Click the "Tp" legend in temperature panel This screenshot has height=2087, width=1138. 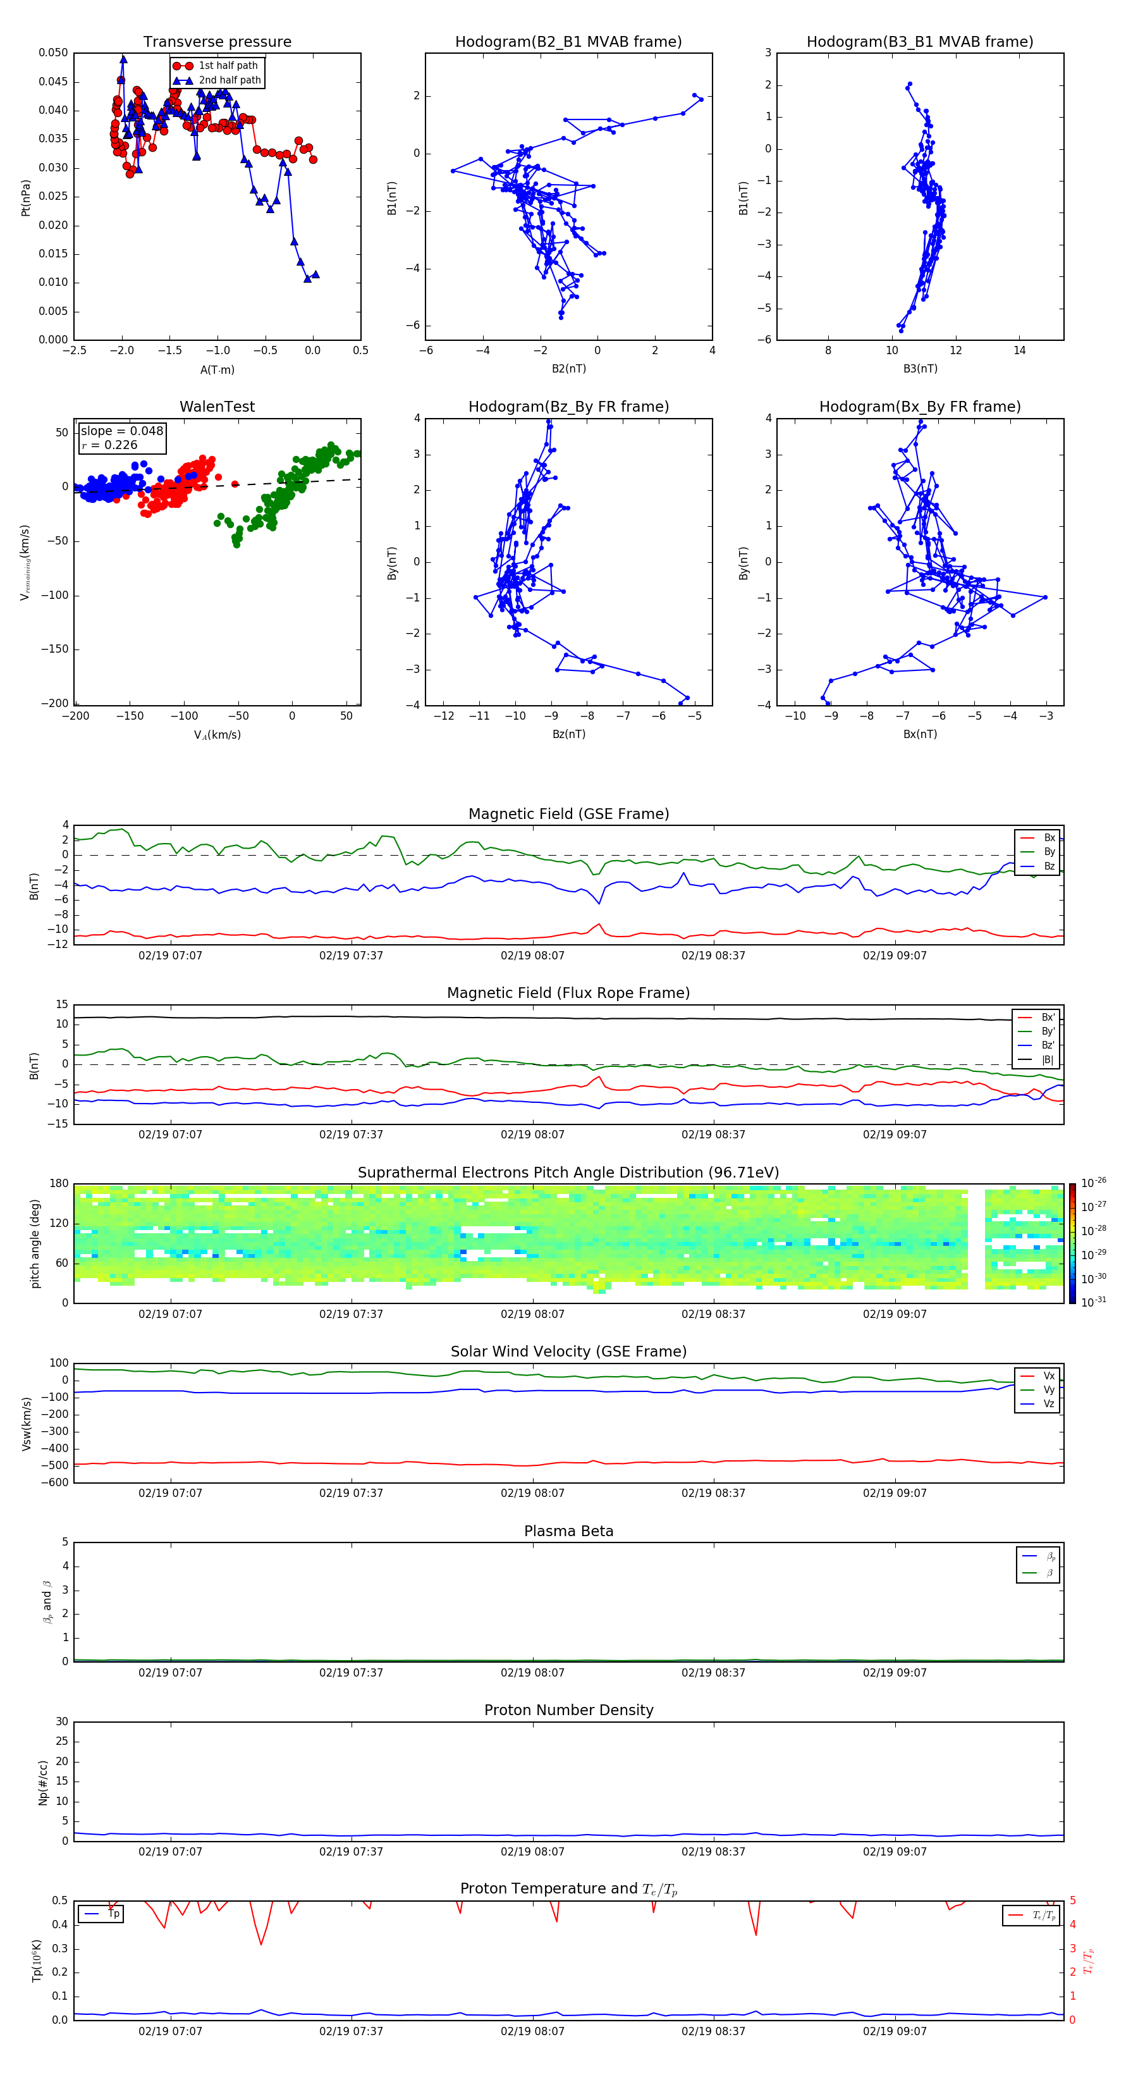point(101,1914)
